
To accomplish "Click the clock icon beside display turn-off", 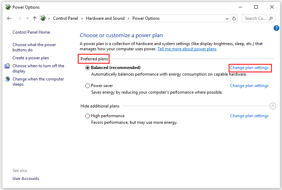I will [x=8, y=66].
